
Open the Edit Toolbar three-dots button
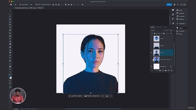[x=10, y=72]
